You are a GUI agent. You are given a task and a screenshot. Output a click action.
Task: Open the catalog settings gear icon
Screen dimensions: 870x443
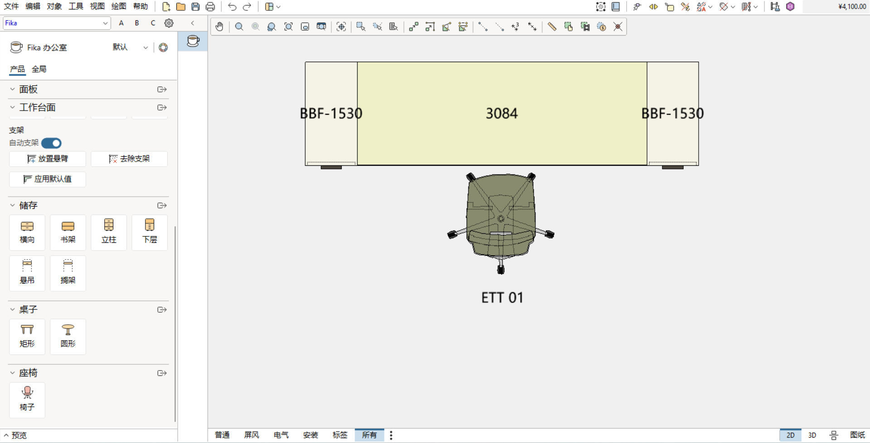(169, 23)
